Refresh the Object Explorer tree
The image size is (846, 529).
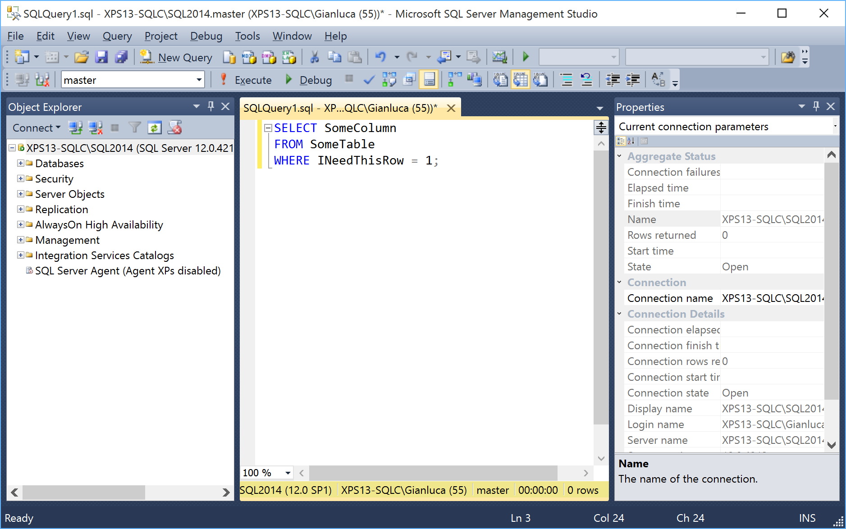point(154,128)
